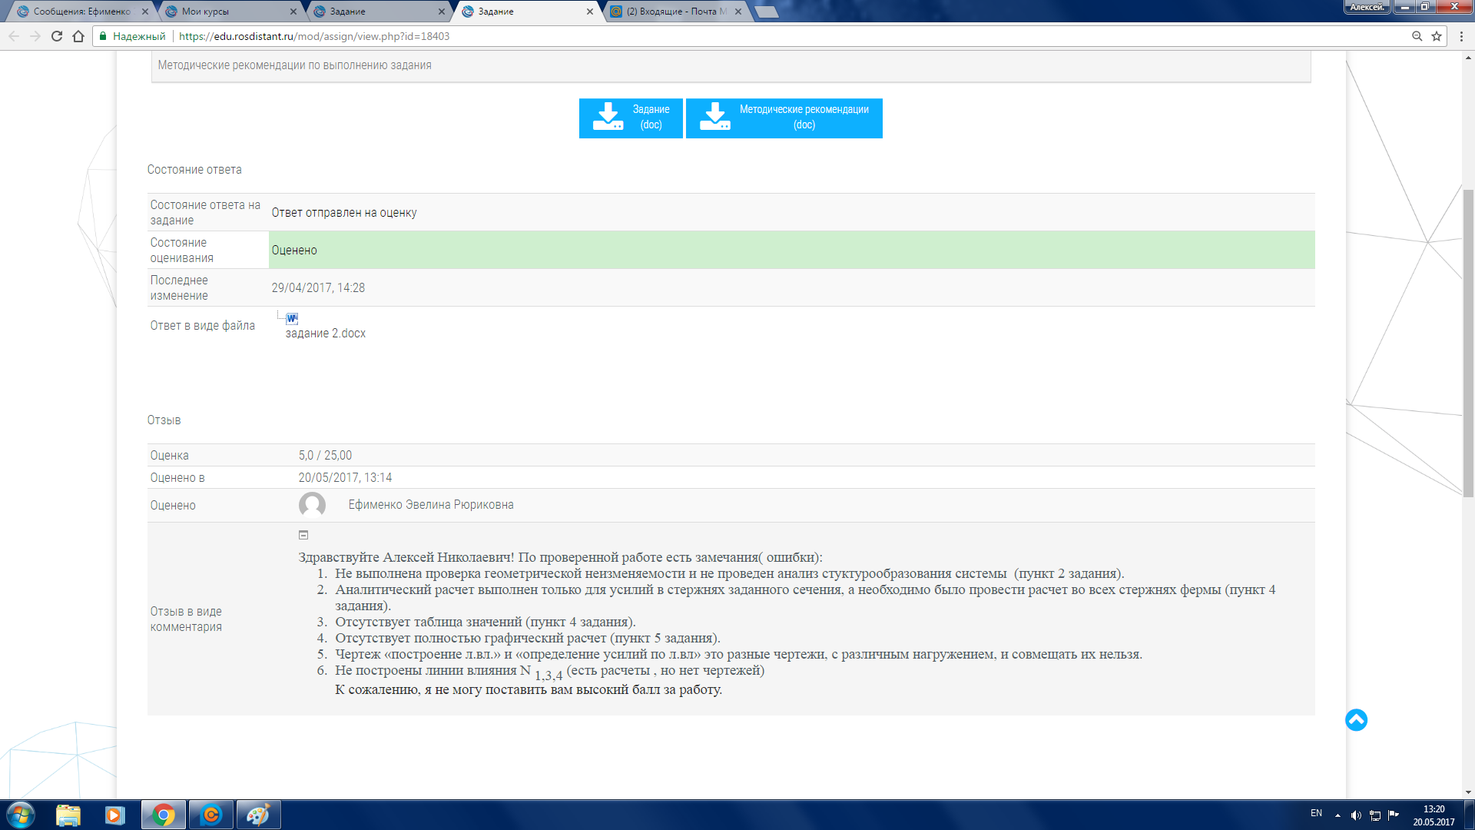Expand hidden system tray icons arrow
This screenshot has width=1475, height=830.
[x=1337, y=815]
